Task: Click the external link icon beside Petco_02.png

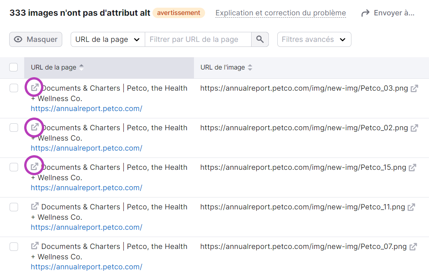Action: coord(414,128)
